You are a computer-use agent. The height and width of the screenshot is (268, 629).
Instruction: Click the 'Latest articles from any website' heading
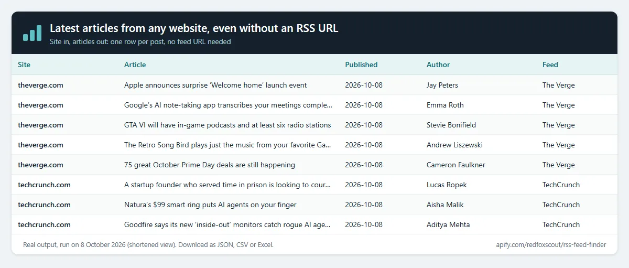[x=194, y=28]
